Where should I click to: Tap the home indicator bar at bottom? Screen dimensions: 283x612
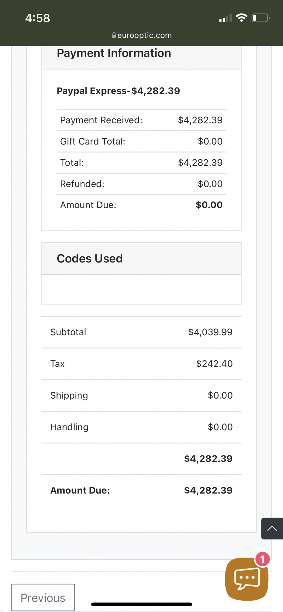tap(141, 604)
